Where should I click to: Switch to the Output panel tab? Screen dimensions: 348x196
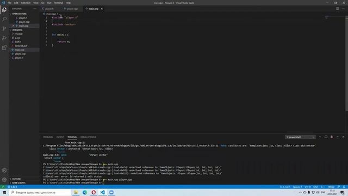(x=60, y=137)
